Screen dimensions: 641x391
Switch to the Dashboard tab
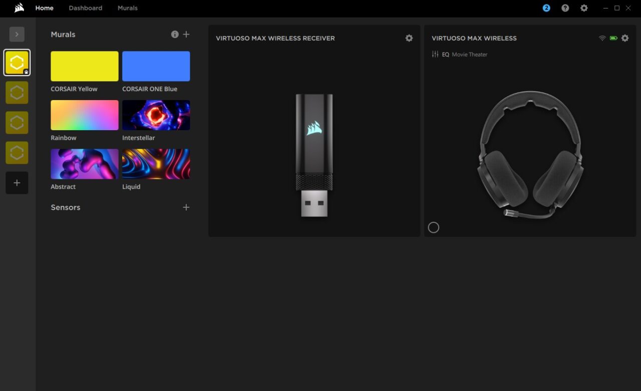[85, 8]
